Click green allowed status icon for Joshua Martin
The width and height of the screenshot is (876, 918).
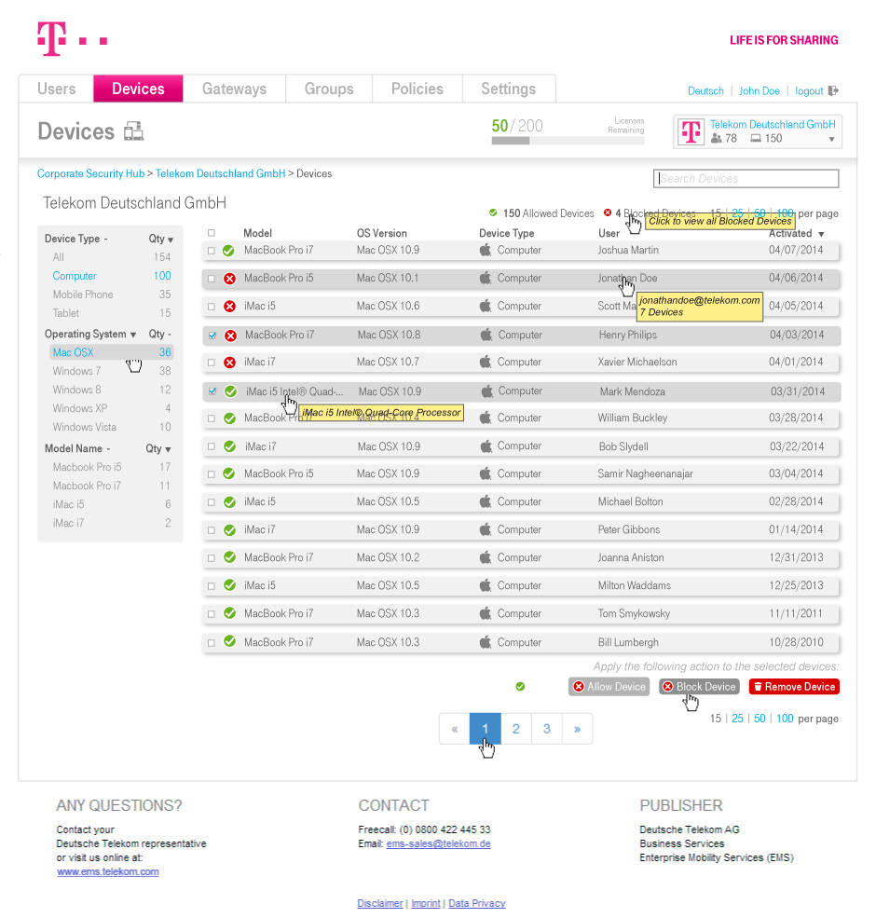228,251
